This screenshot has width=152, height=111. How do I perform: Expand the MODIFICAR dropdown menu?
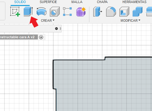(130, 20)
